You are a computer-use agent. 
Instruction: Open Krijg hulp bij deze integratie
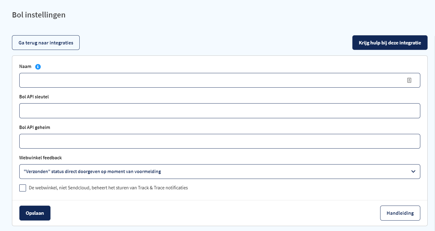[x=390, y=43]
